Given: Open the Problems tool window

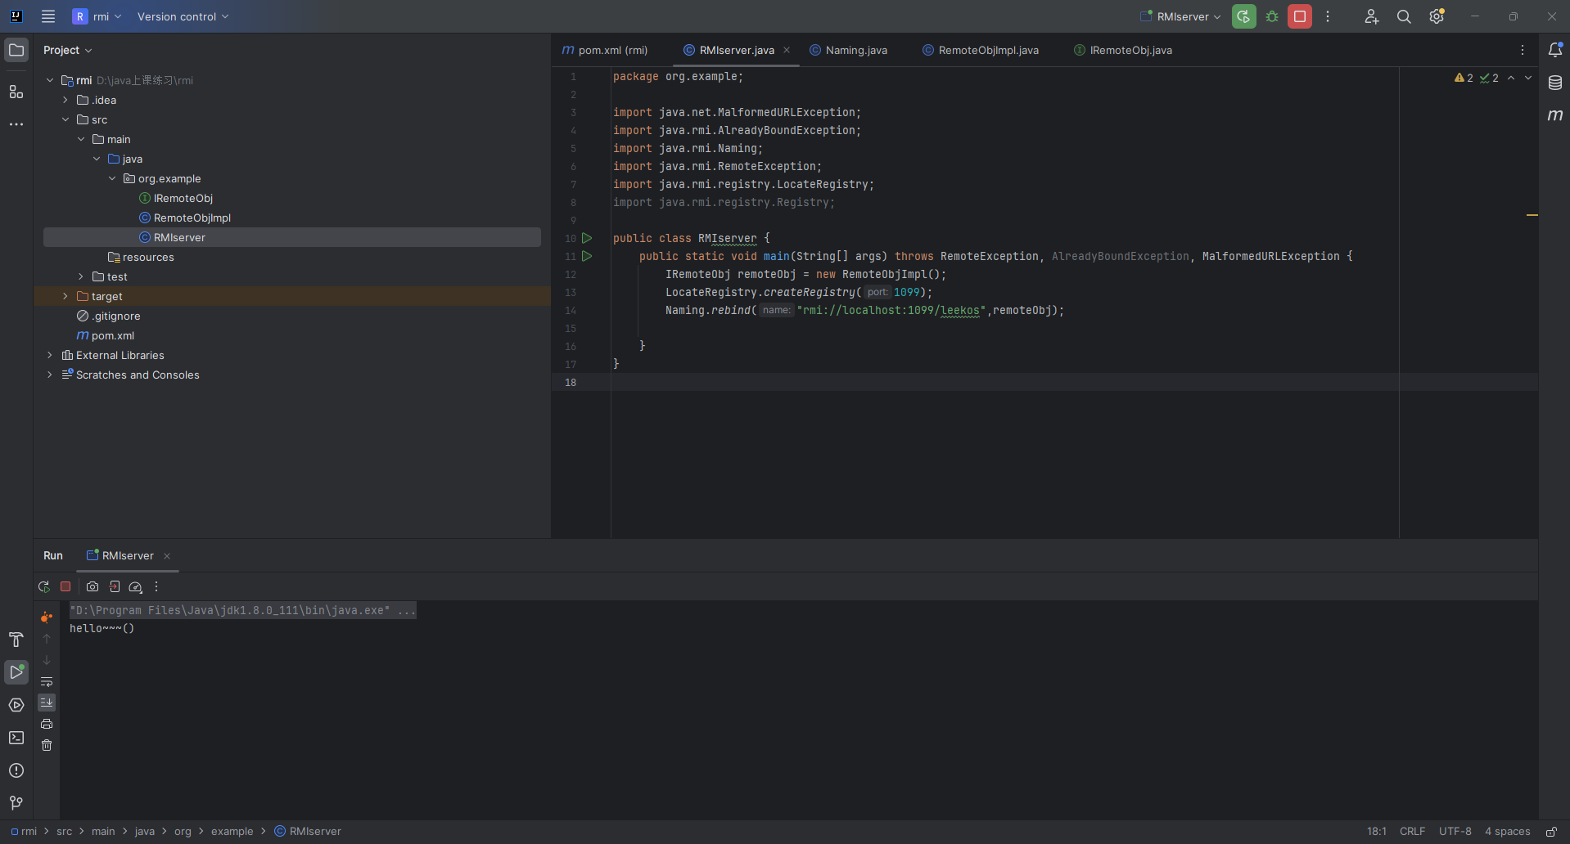Looking at the screenshot, I should pos(16,770).
